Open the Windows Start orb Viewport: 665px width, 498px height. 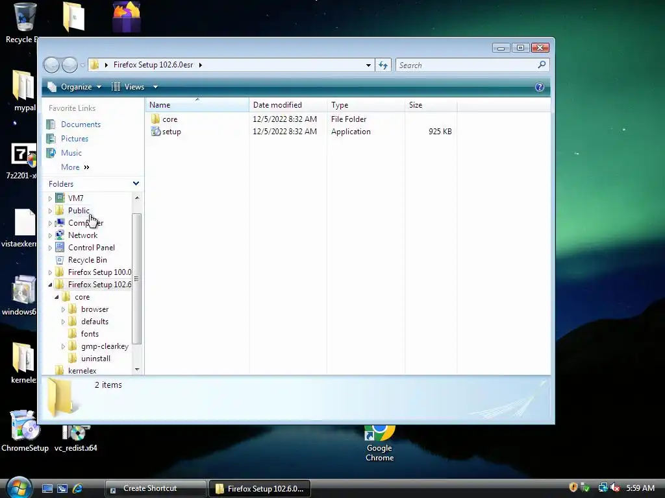tap(19, 488)
